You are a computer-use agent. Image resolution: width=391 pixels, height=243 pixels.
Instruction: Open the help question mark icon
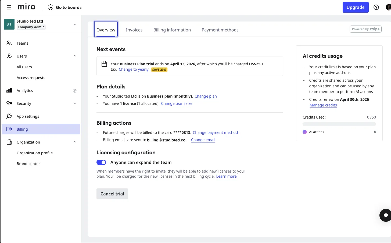(x=376, y=7)
